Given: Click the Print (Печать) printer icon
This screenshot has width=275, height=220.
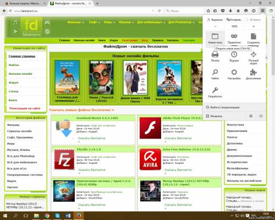Looking at the screenshot, I should coord(215,54).
